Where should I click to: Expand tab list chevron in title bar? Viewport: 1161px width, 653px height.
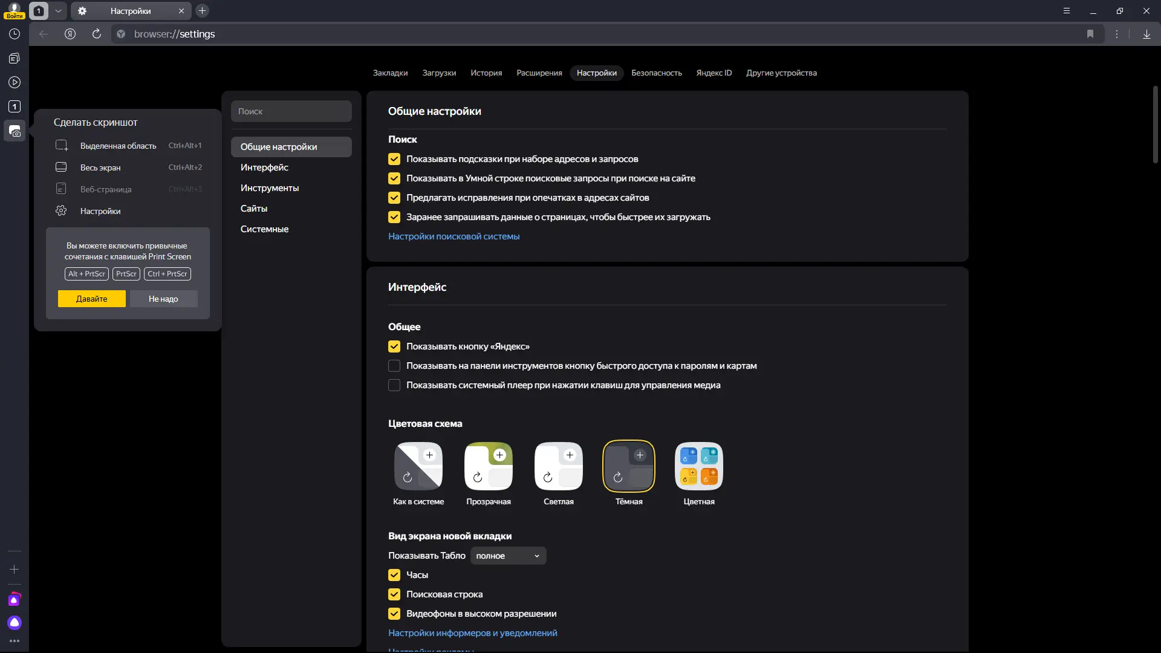point(58,11)
